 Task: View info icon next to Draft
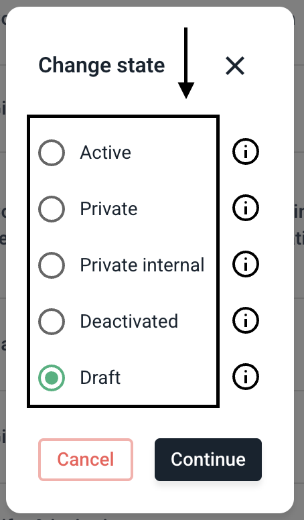[x=245, y=377]
